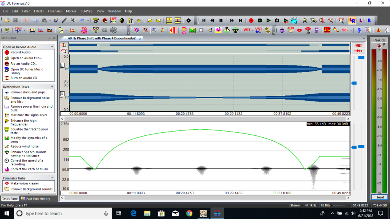Image resolution: width=390 pixels, height=219 pixels.
Task: Expand the VST plugin dropdown arrow
Action: 253,30
